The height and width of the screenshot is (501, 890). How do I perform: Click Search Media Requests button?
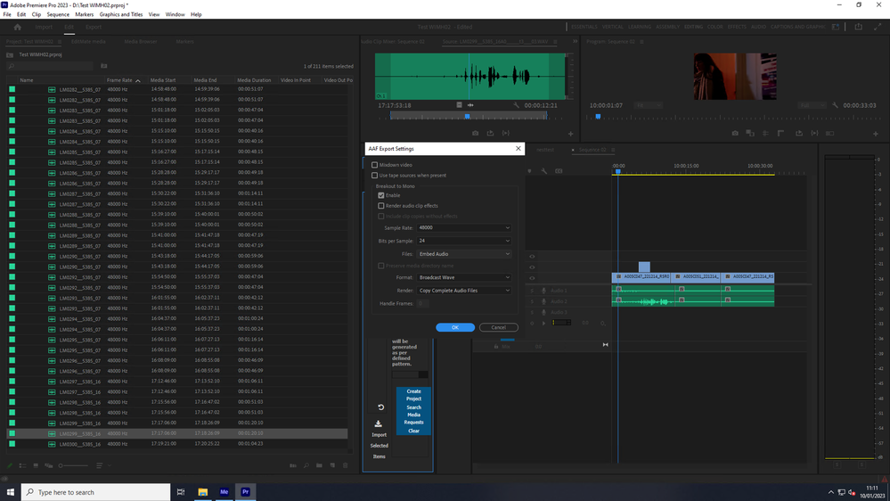click(x=413, y=415)
